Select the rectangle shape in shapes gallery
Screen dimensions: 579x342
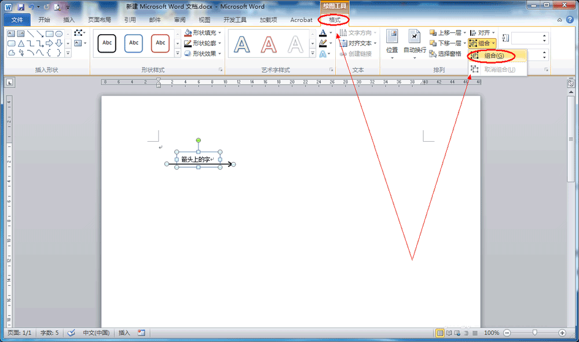[x=49, y=34]
